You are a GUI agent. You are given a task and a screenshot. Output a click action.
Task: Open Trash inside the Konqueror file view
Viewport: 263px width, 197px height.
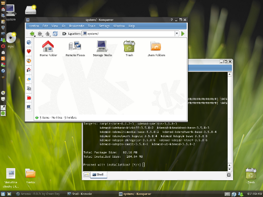[129, 48]
